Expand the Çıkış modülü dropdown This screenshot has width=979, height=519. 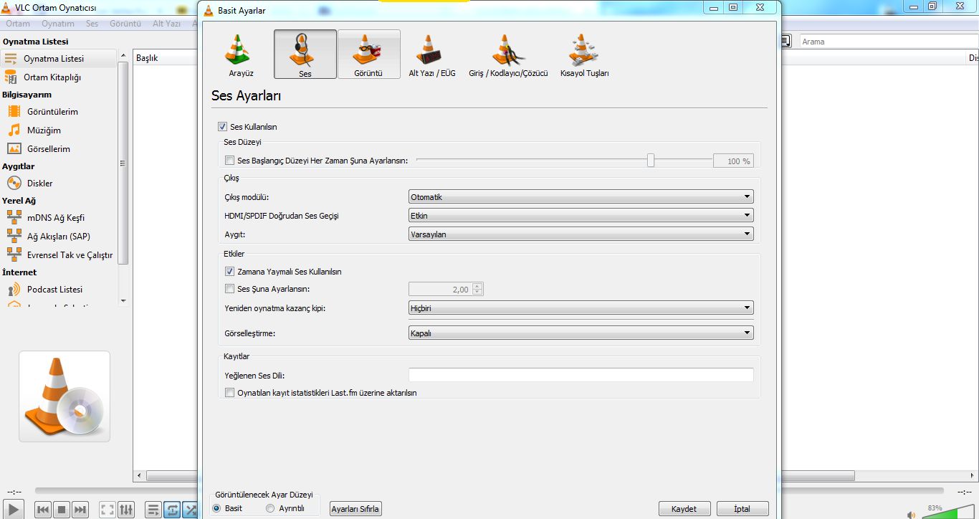click(581, 197)
